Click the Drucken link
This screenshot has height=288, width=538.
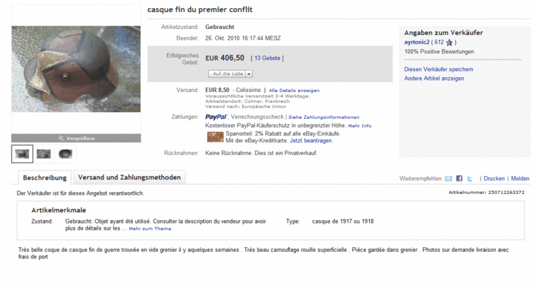[x=494, y=179]
